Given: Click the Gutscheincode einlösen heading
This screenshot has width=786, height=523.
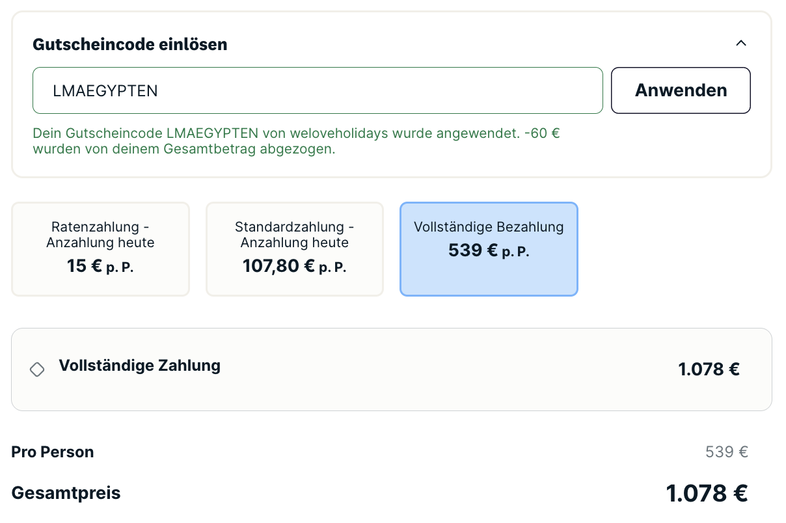Looking at the screenshot, I should tap(130, 44).
